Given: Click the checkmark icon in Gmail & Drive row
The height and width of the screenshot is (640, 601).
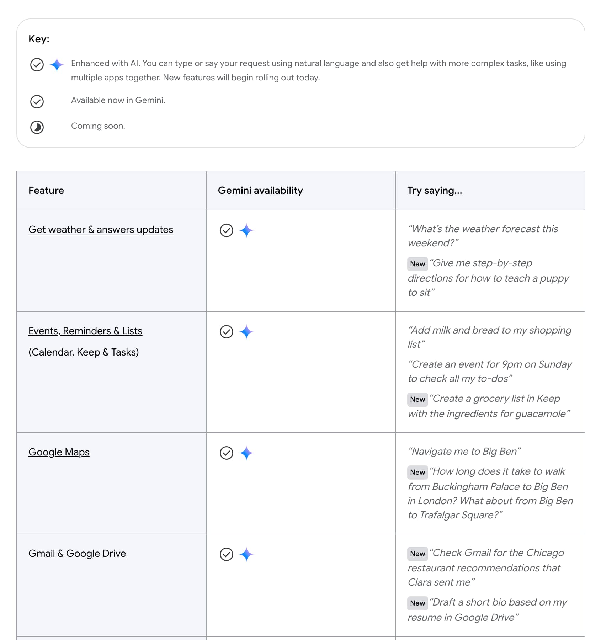Looking at the screenshot, I should coord(227,554).
